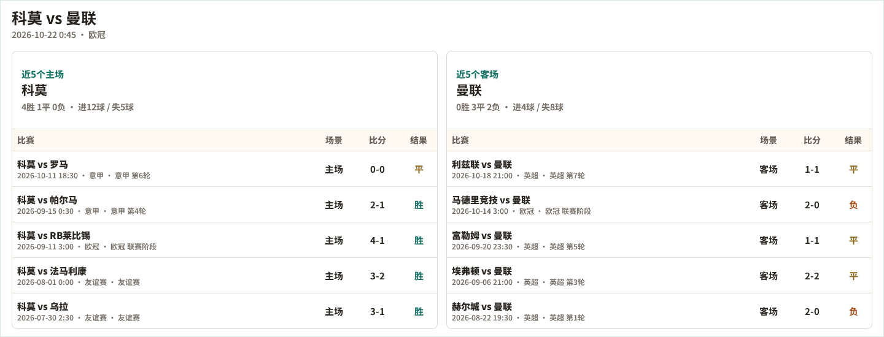Click the 2-2 score for 埃弗顿 vs 曼联
The width and height of the screenshot is (884, 337).
[812, 276]
